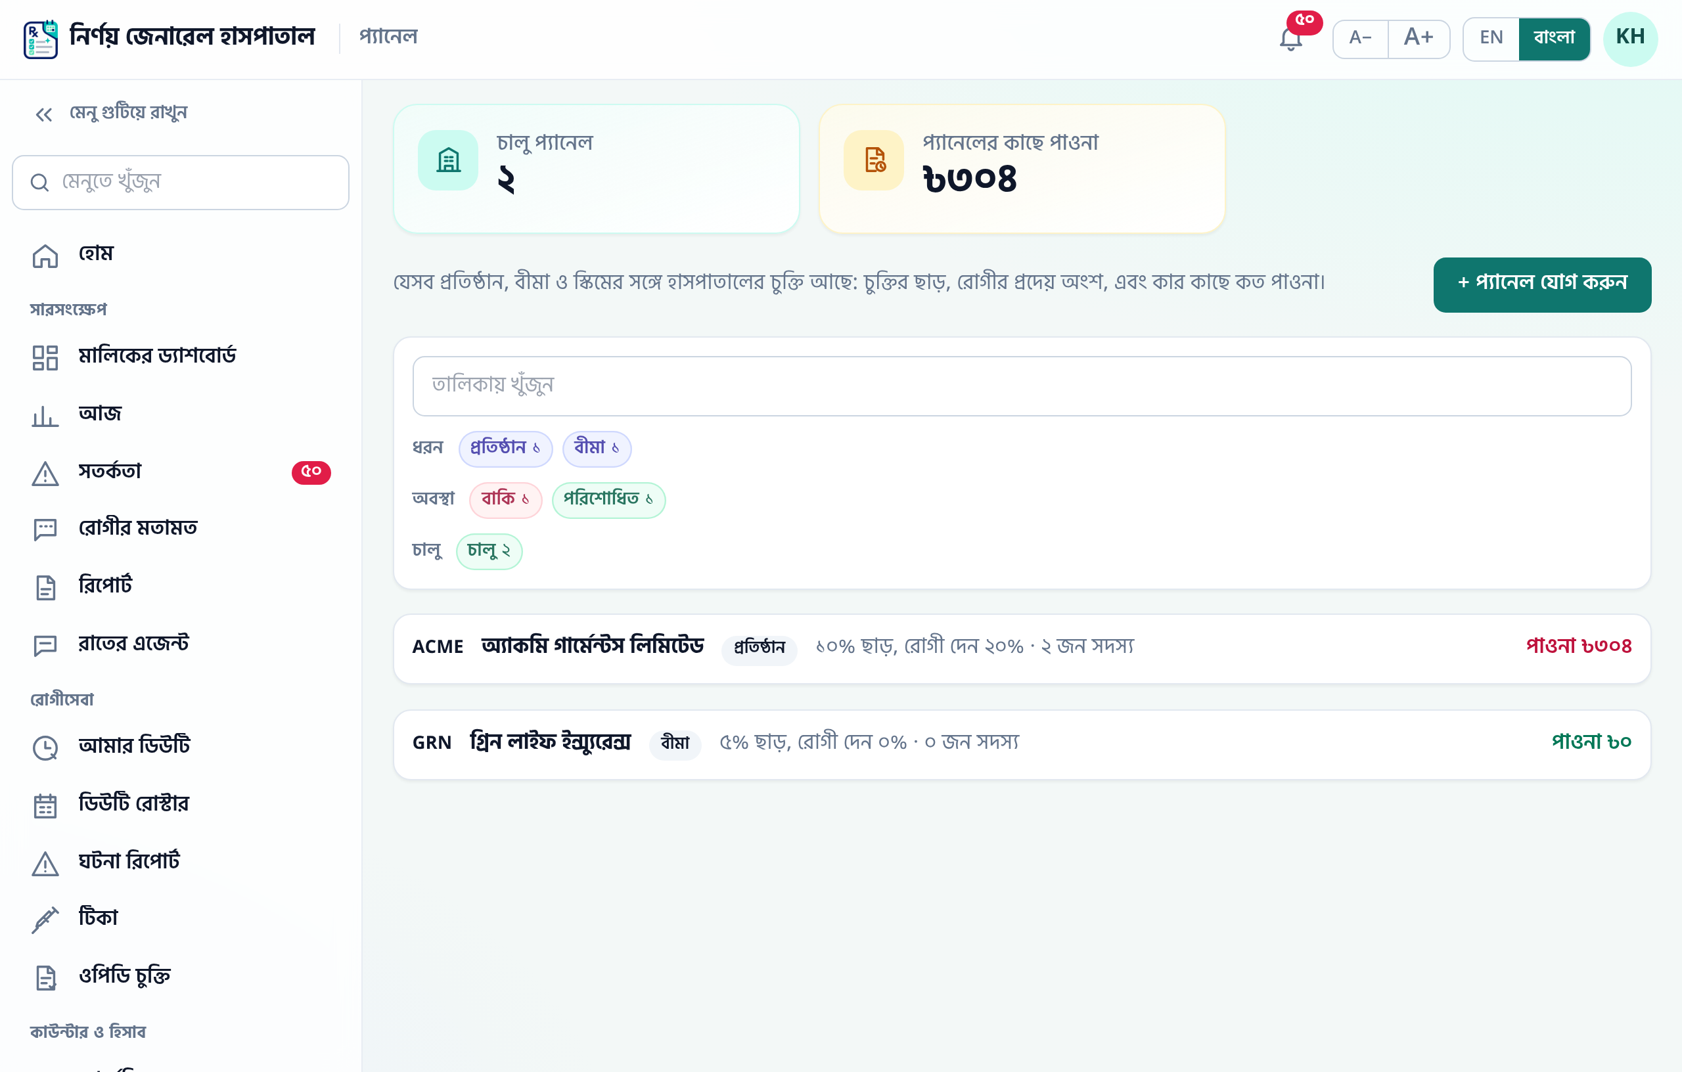Increase font size with A+ button
Screen dimensions: 1682x1072
[x=1419, y=38]
